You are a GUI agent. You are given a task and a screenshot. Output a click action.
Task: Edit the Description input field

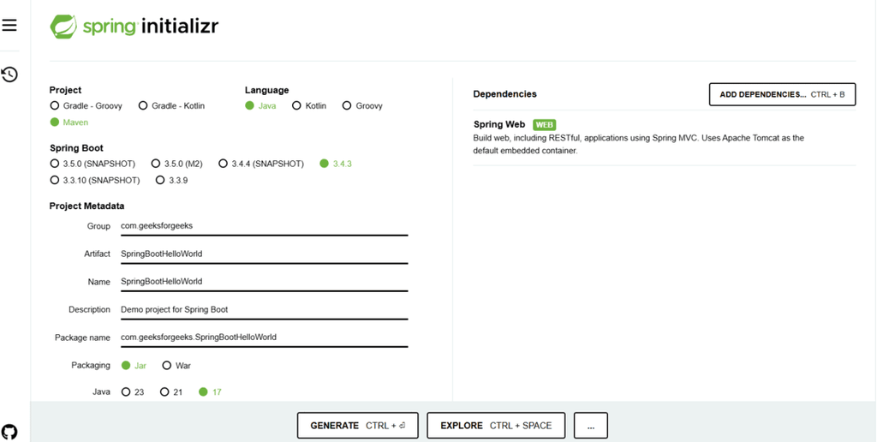(x=264, y=309)
